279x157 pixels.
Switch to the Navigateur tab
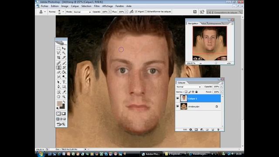tap(193, 23)
